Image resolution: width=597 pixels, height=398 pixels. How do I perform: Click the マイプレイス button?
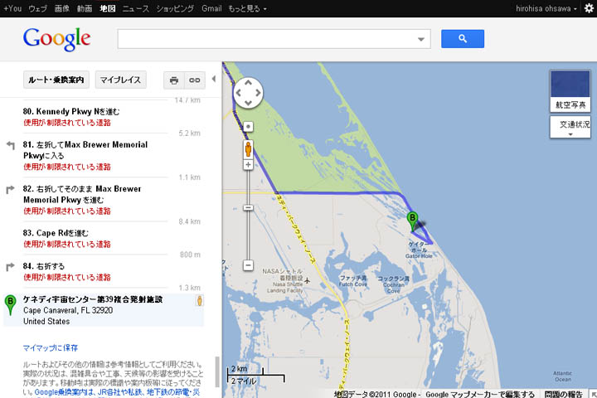click(121, 80)
